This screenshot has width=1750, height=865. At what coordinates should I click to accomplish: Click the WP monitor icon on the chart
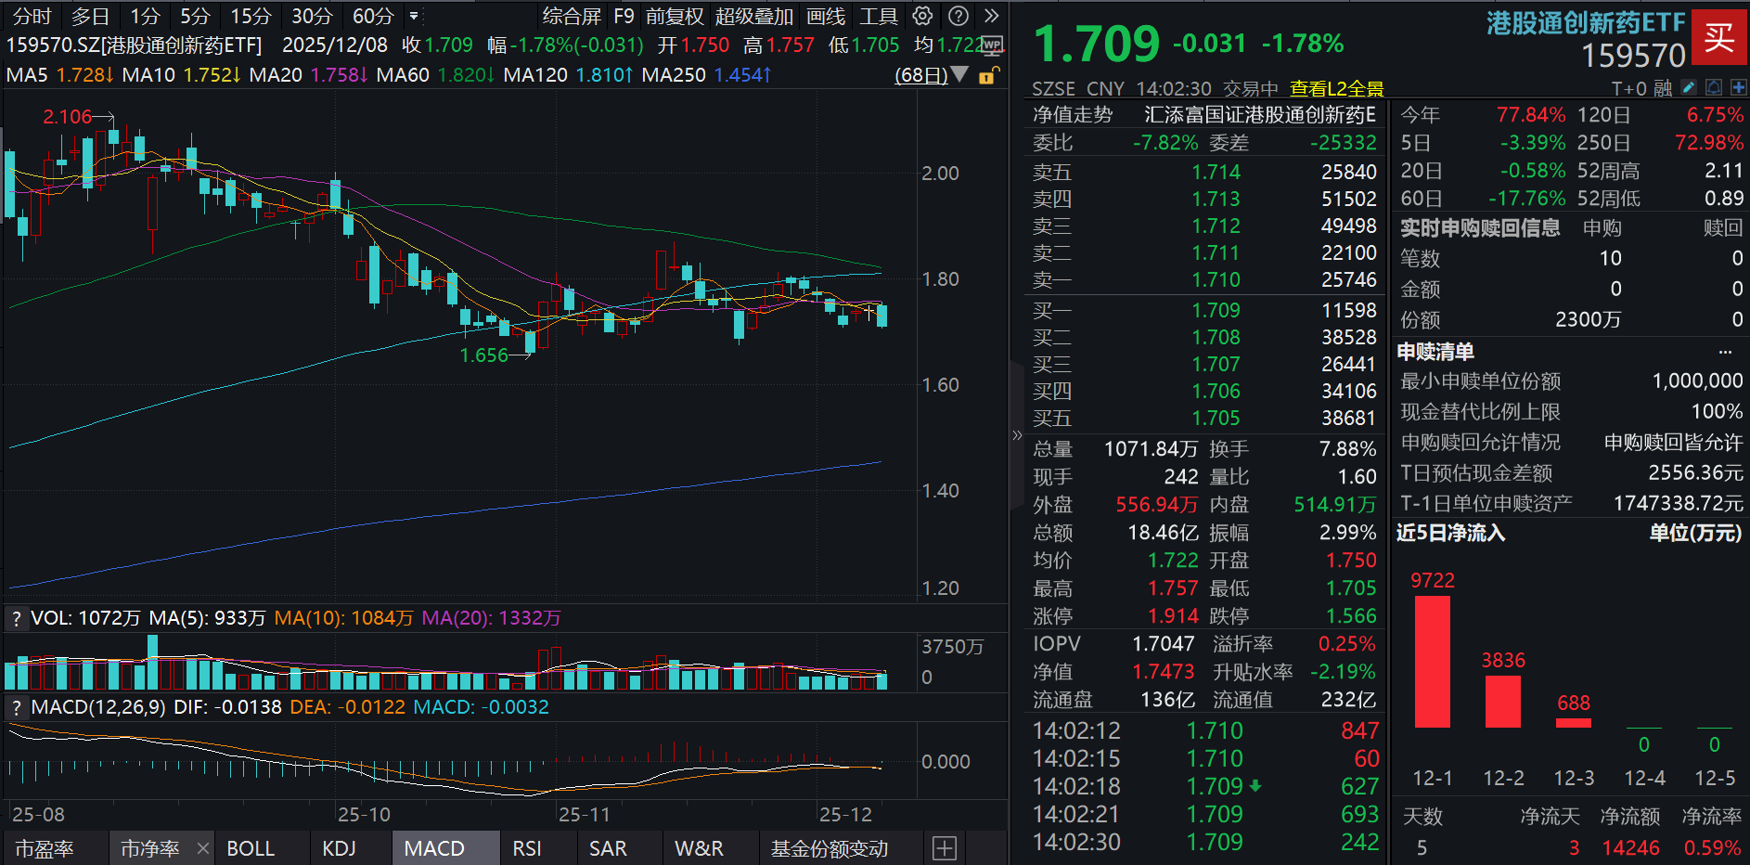[992, 45]
